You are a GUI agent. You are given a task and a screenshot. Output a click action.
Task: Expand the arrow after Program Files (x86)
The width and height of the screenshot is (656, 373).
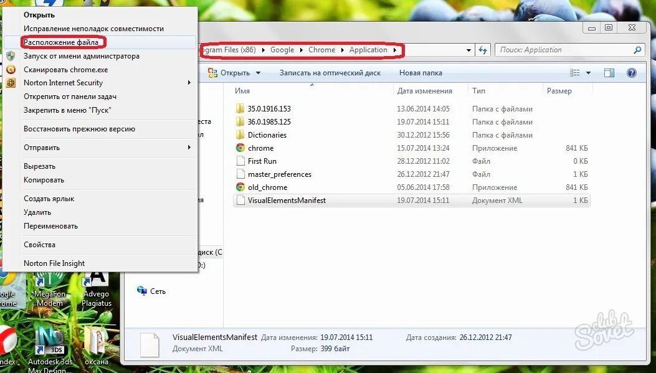(x=263, y=50)
